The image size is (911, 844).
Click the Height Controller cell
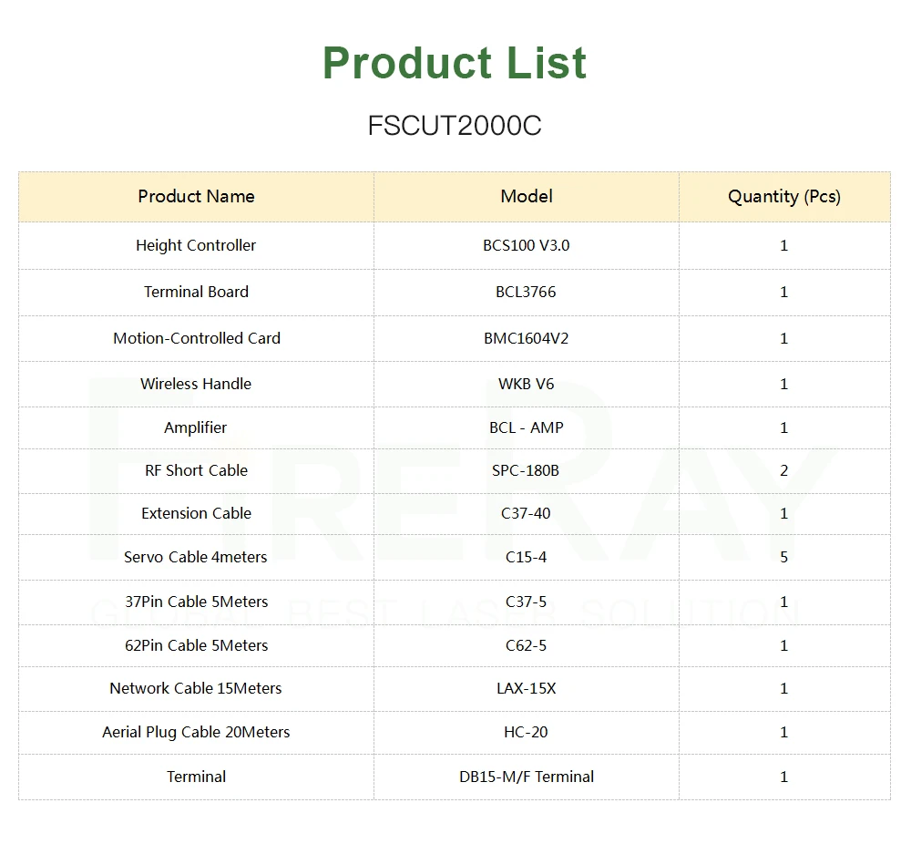coord(196,245)
